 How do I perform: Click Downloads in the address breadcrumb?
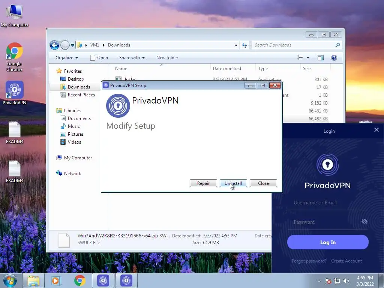click(119, 45)
